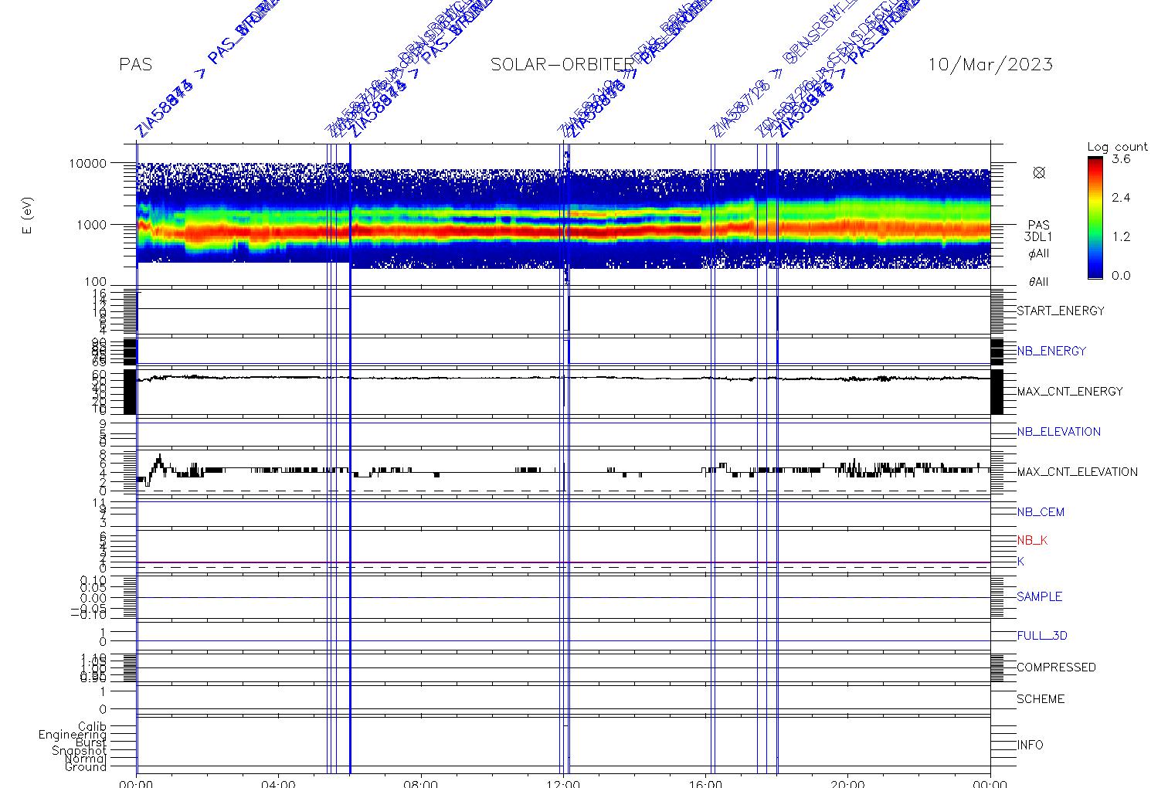
Task: Click the INFO panel label
Action: click(1030, 746)
